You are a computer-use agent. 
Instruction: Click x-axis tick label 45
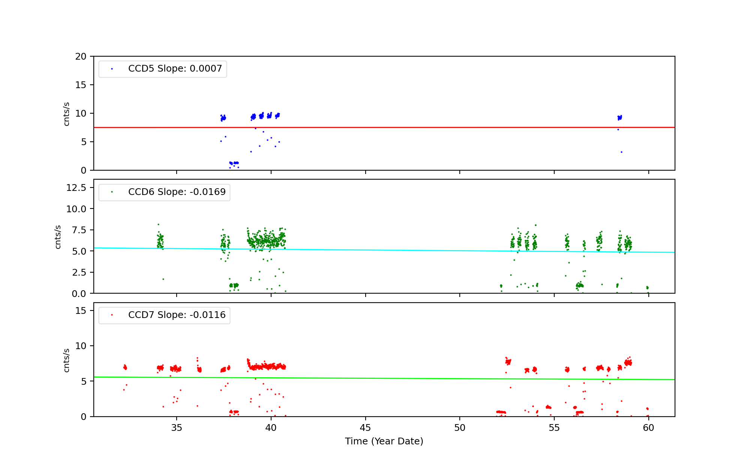click(x=365, y=428)
